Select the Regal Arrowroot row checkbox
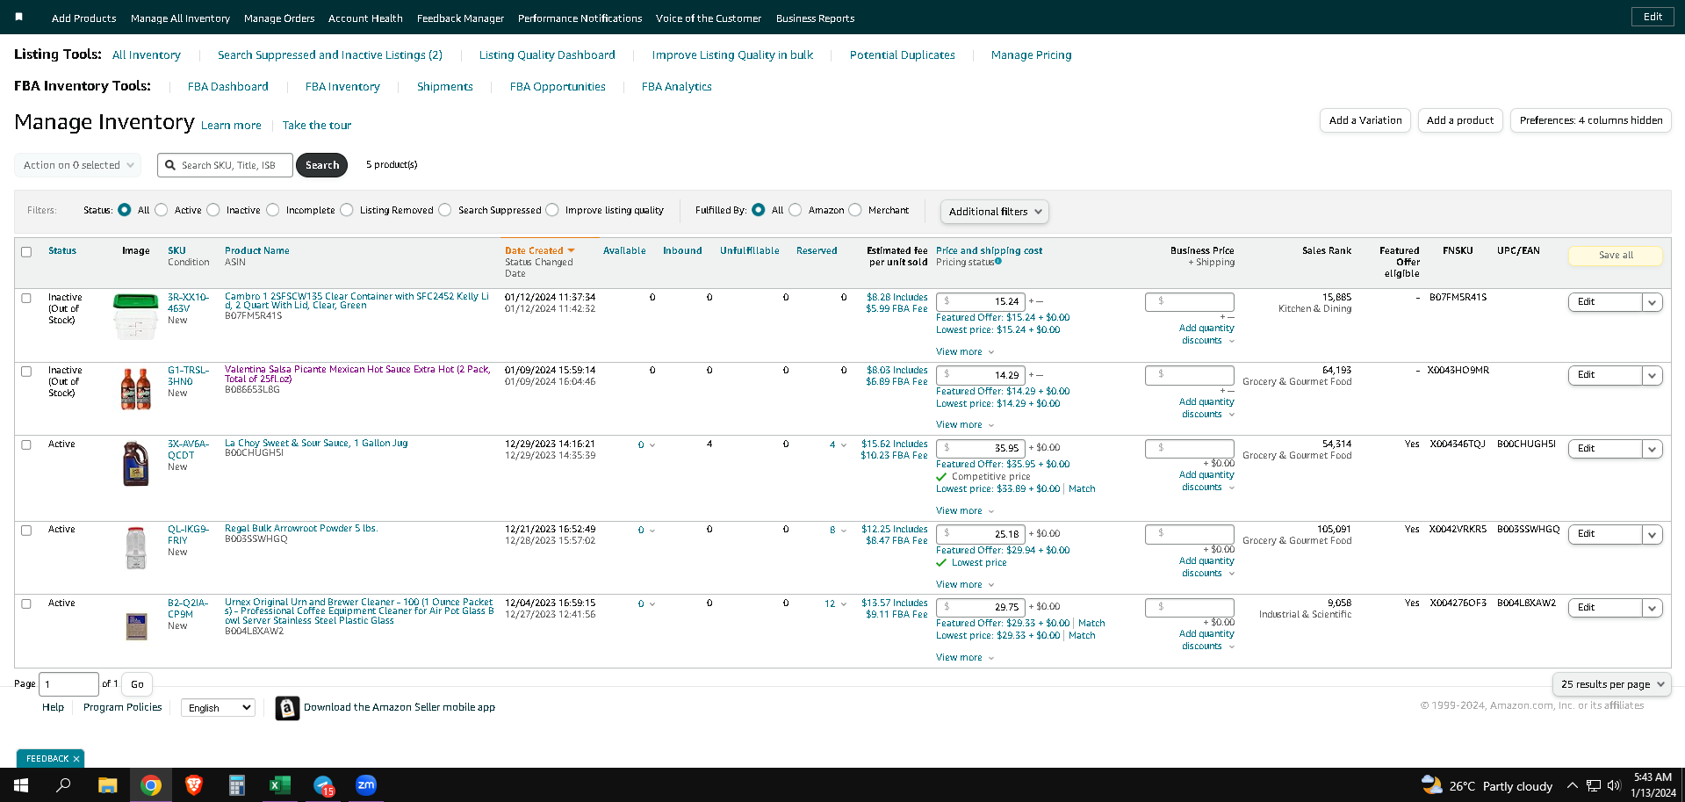 pos(26,531)
